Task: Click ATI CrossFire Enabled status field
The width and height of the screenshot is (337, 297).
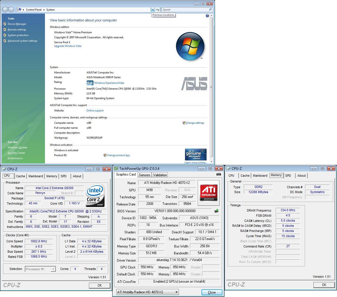Action: (179, 281)
